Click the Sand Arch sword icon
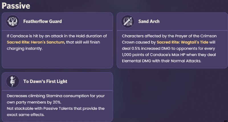 (128, 21)
